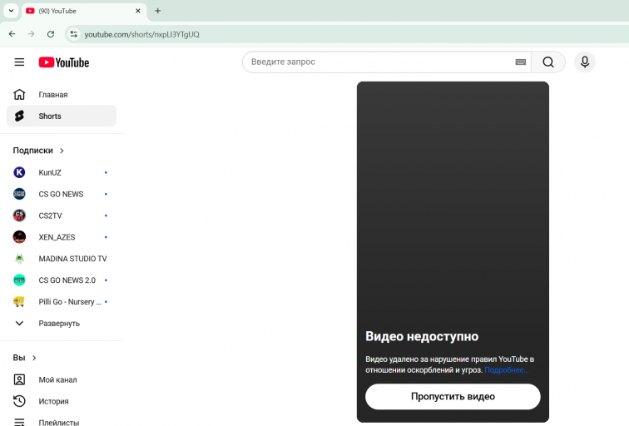The width and height of the screenshot is (629, 426).
Task: Click the История history icon
Action: point(19,401)
